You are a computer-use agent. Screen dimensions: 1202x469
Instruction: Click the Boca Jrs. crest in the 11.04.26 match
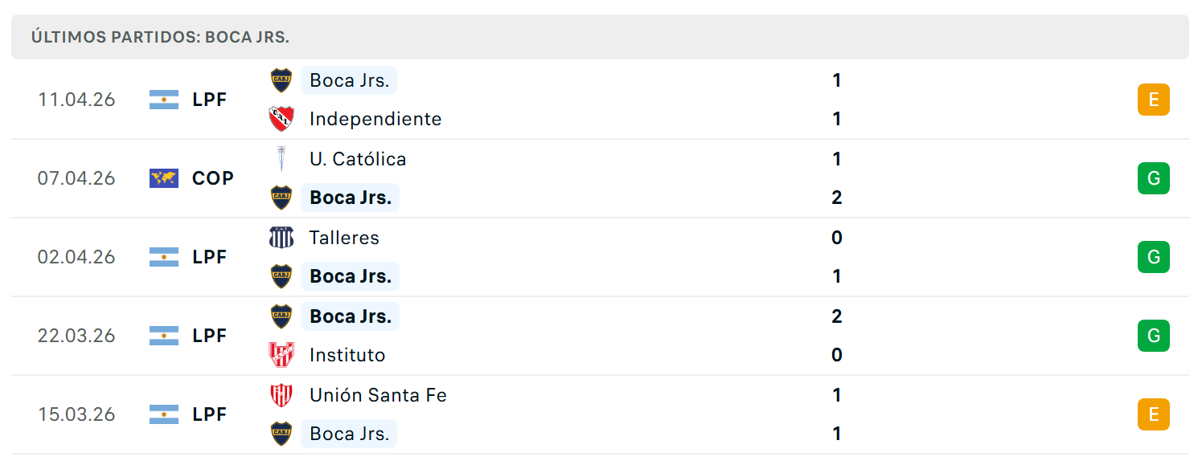(x=281, y=80)
